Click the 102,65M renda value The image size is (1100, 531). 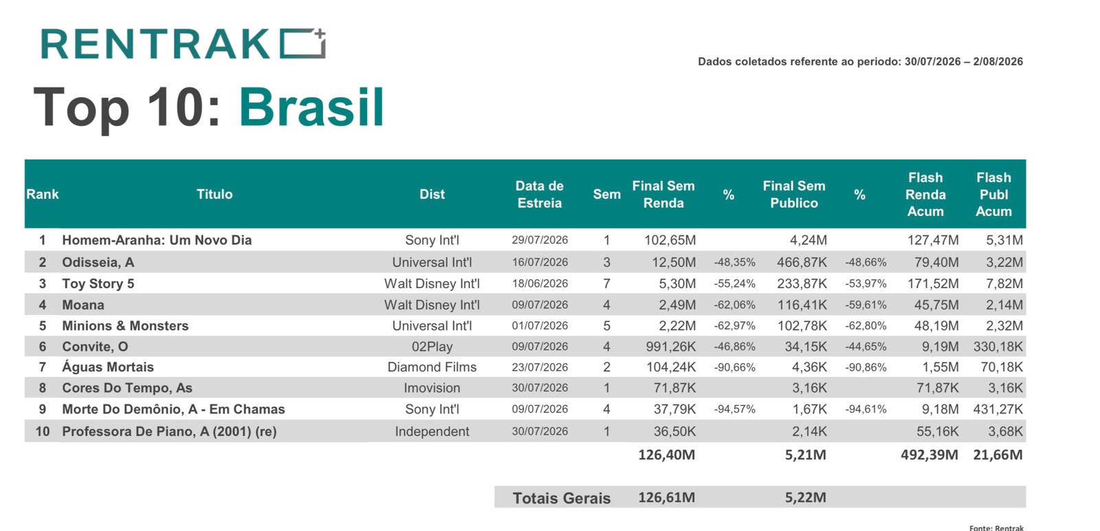tap(670, 240)
